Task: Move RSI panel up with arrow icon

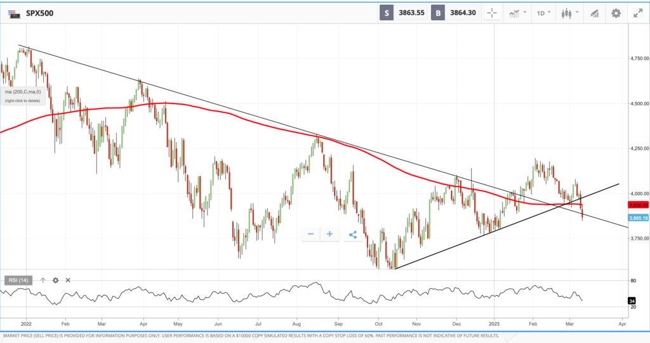Action: [43, 280]
